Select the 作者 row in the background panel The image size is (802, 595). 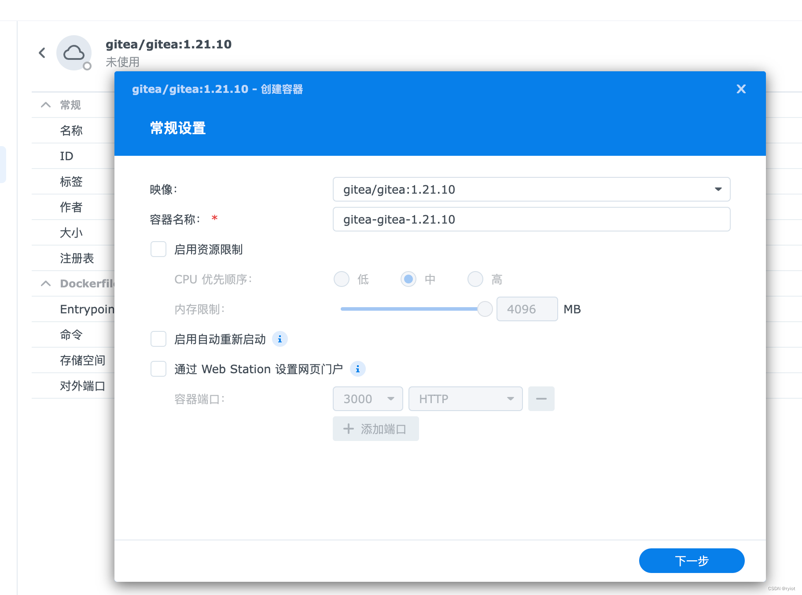coord(73,207)
